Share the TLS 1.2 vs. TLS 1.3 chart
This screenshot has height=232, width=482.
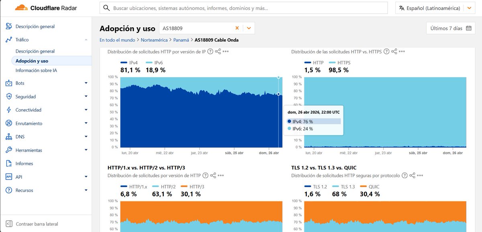coord(413,175)
